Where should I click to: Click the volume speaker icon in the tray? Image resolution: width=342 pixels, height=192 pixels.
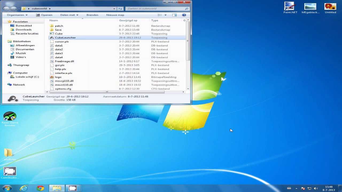click(x=316, y=188)
